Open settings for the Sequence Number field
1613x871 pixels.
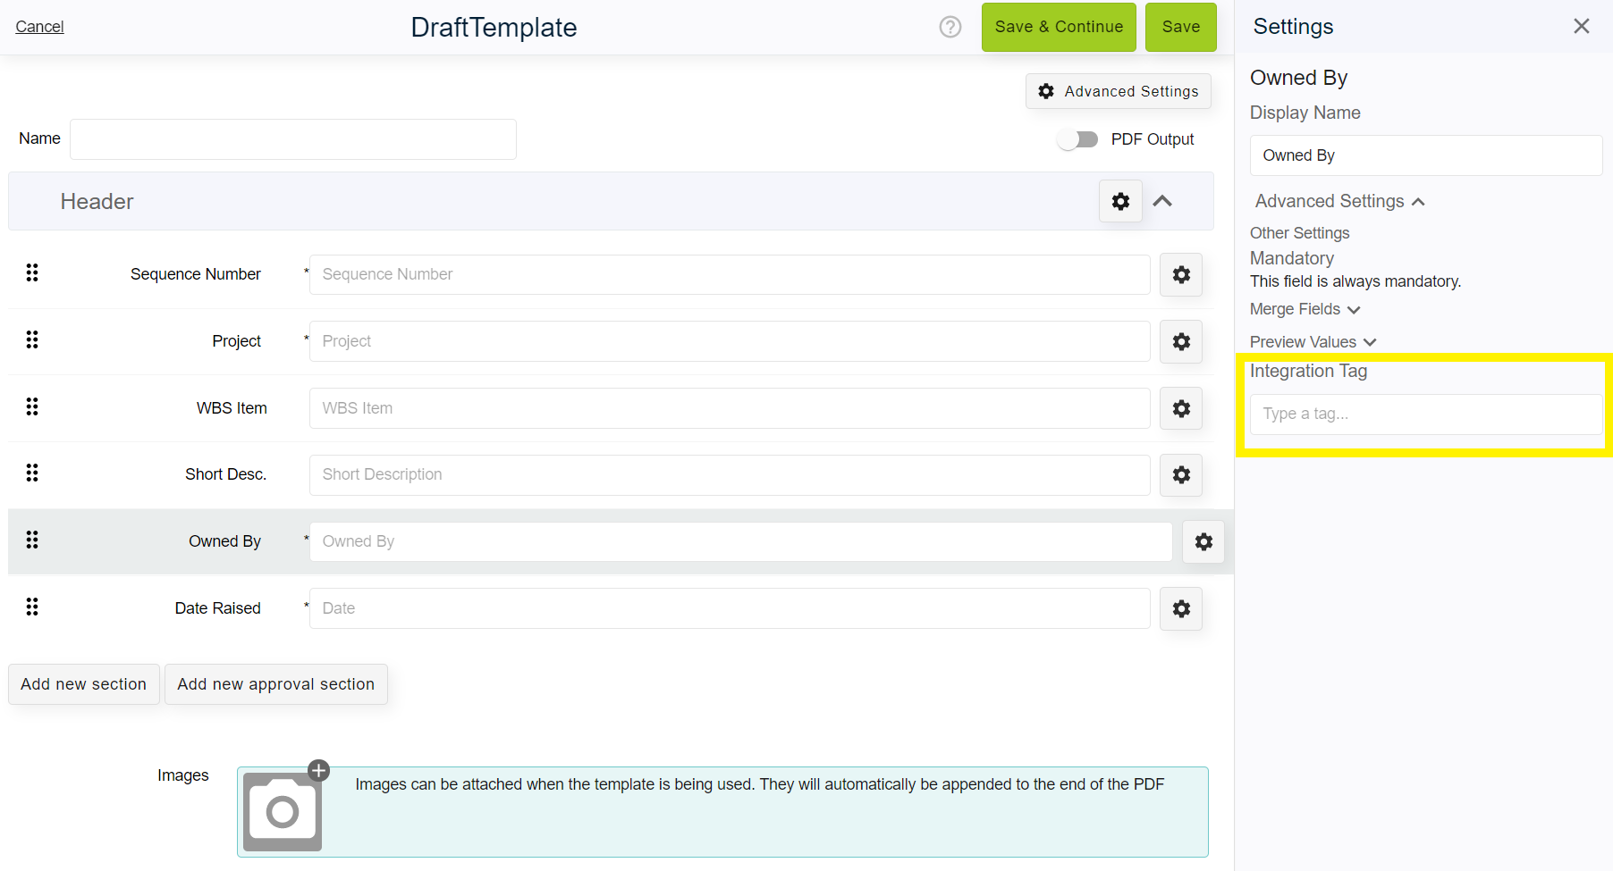1180,274
